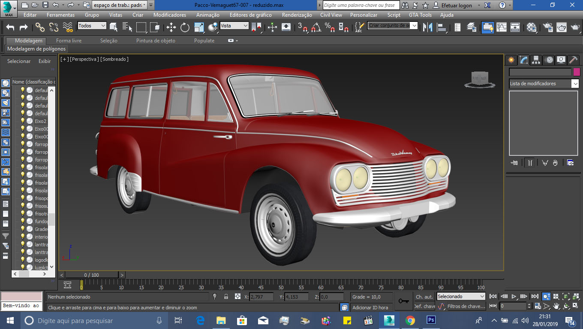
Task: Open the 'Lista de modificadores' dropdown
Action: pyautogui.click(x=544, y=84)
